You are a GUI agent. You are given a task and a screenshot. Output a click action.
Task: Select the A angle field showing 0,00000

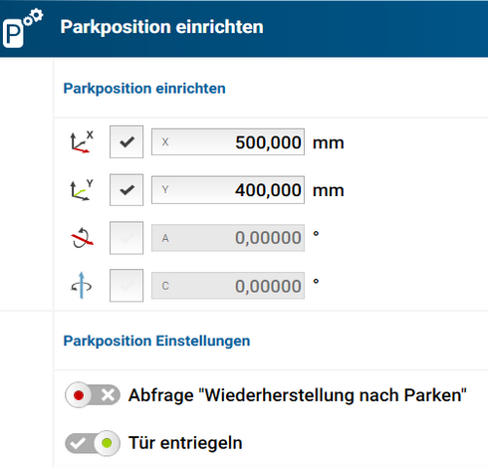228,238
